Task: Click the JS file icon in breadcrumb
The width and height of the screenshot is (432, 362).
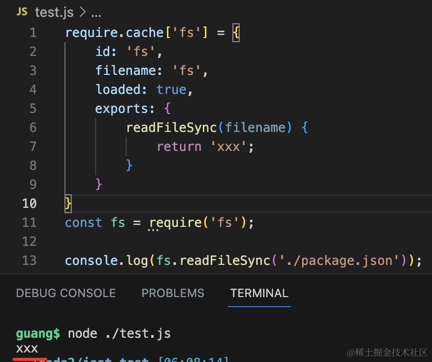Action: pyautogui.click(x=21, y=12)
